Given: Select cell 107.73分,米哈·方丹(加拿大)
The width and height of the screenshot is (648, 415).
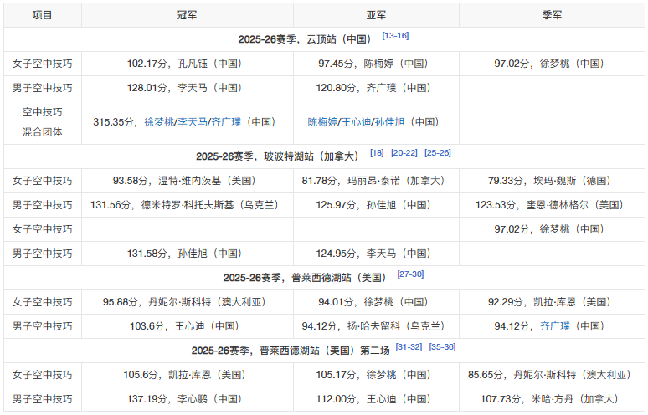Looking at the screenshot, I should click(x=552, y=399).
